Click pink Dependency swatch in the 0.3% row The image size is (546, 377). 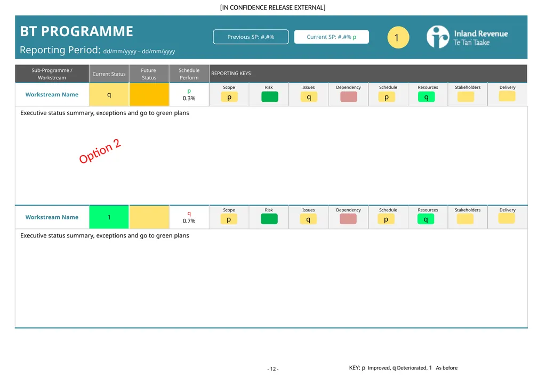click(349, 97)
